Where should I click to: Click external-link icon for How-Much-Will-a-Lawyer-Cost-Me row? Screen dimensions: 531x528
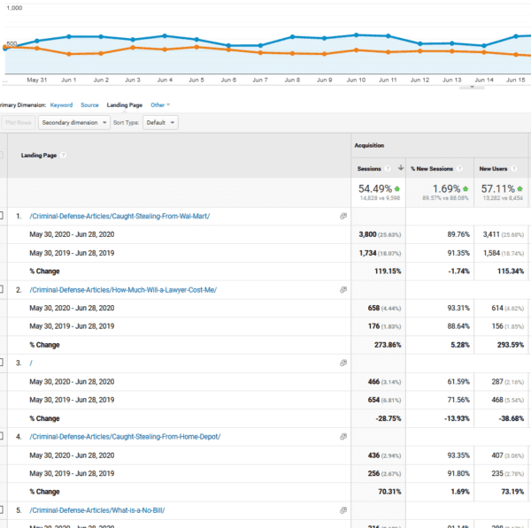pos(343,289)
